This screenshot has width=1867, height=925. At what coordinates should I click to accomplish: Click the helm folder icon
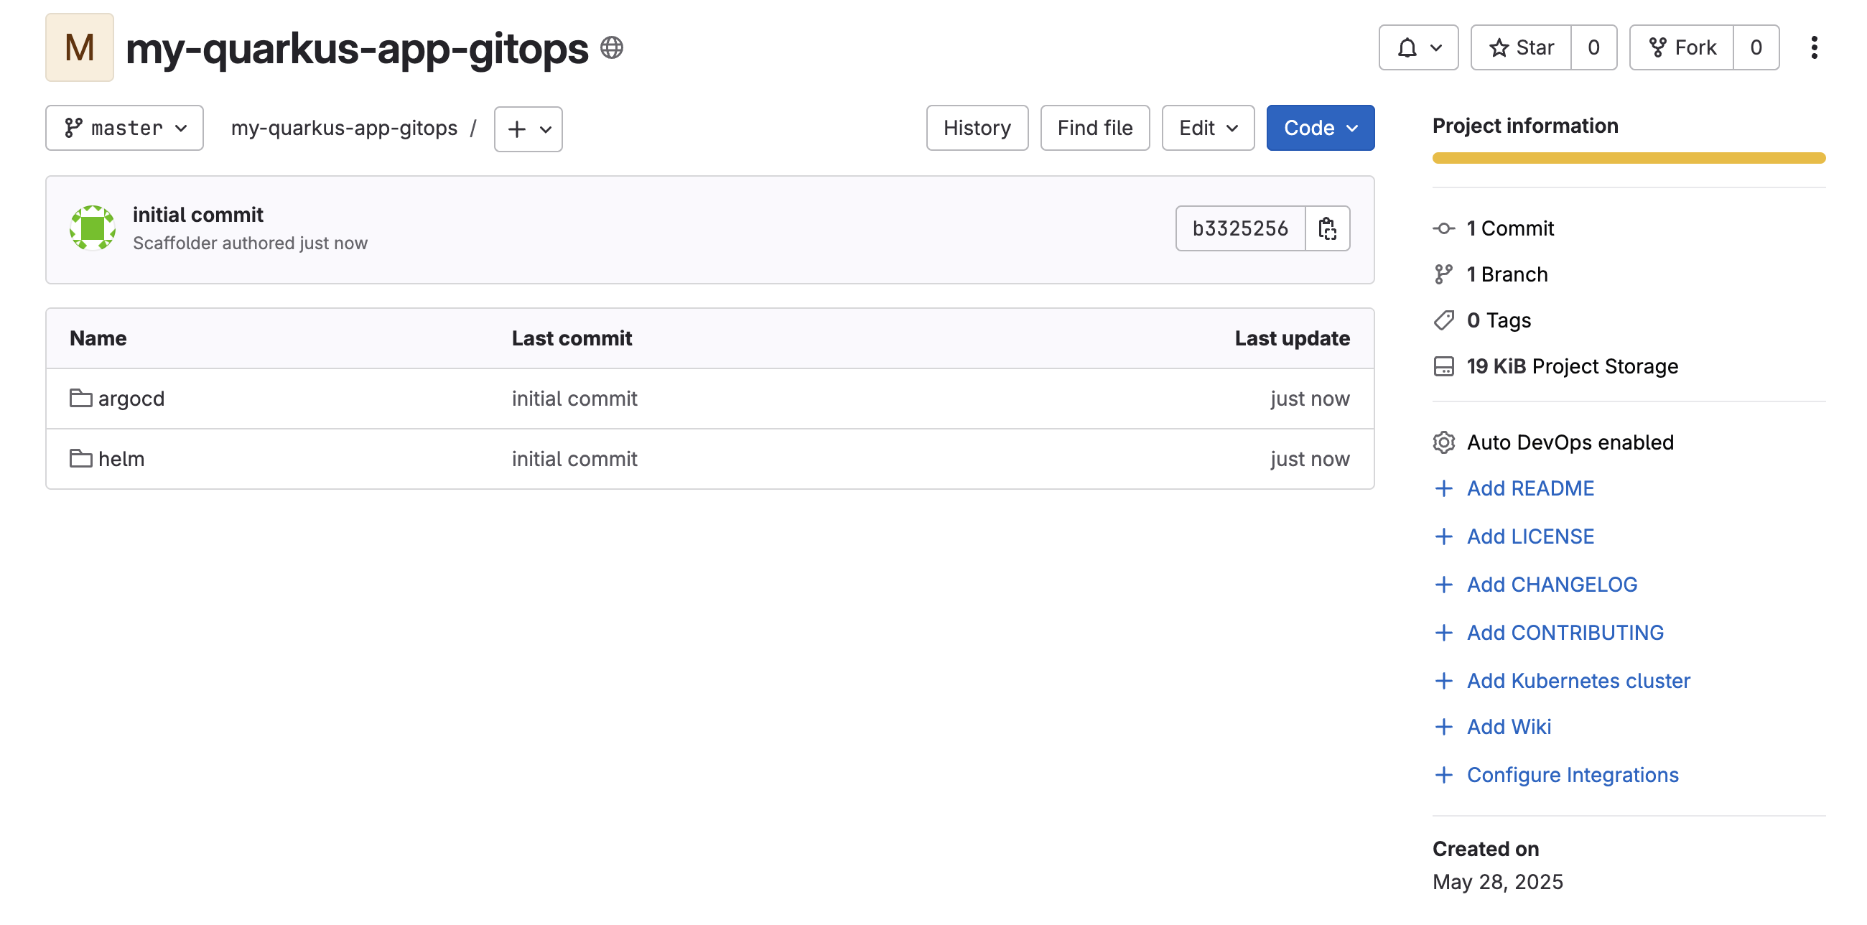tap(80, 458)
